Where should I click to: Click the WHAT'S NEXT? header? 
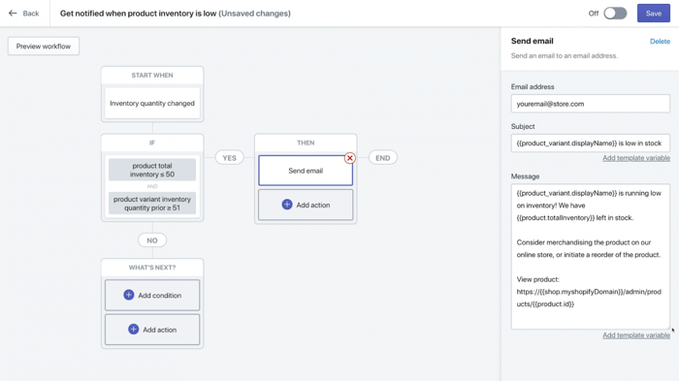152,268
